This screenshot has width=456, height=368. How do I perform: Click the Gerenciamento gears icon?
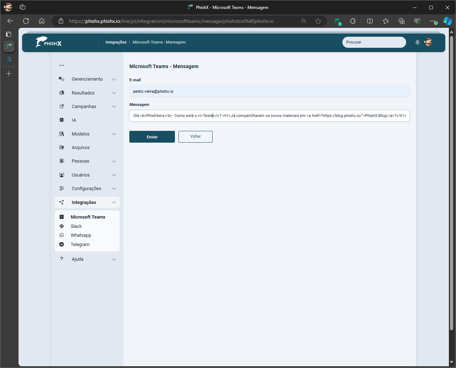[62, 79]
